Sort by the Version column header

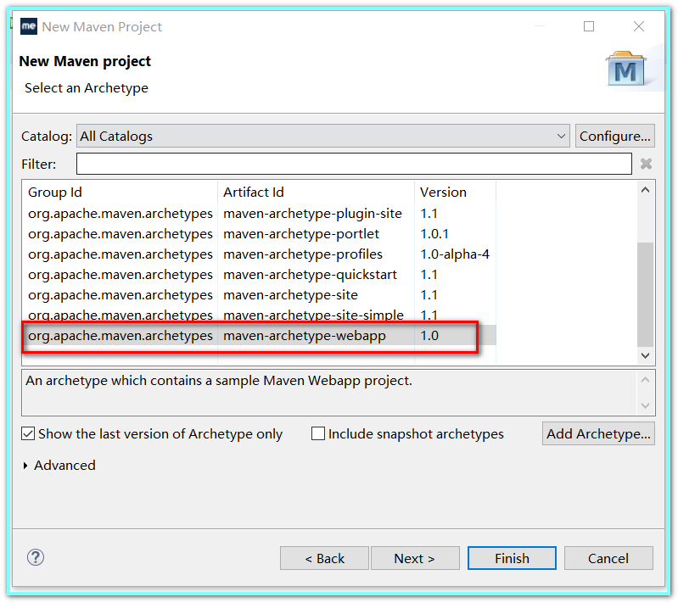tap(456, 192)
